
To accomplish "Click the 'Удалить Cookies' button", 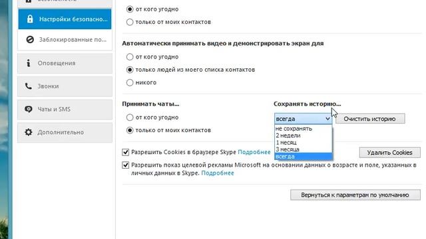I will pyautogui.click(x=389, y=153).
